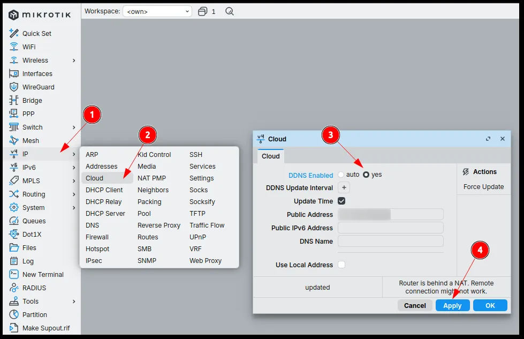Screen dimensions: 524x339
Task: Click the Log clipboard icon
Action: (x=14, y=261)
